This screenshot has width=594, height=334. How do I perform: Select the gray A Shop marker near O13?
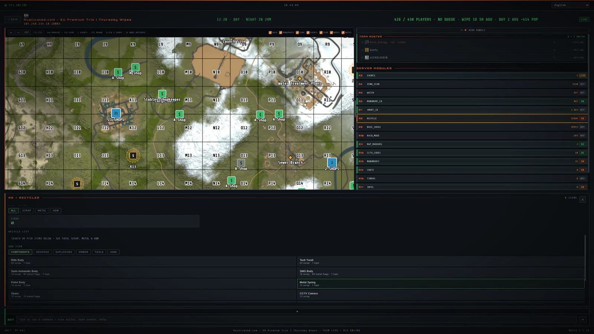click(241, 163)
